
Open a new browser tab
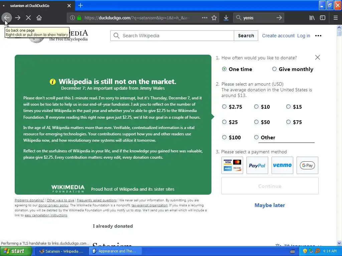(x=80, y=5)
